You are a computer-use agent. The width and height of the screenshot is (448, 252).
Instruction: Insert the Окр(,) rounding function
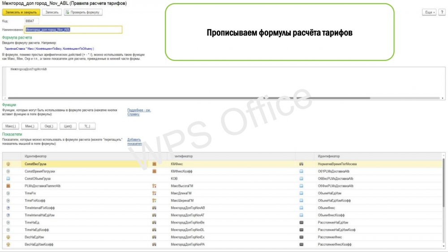49,126
